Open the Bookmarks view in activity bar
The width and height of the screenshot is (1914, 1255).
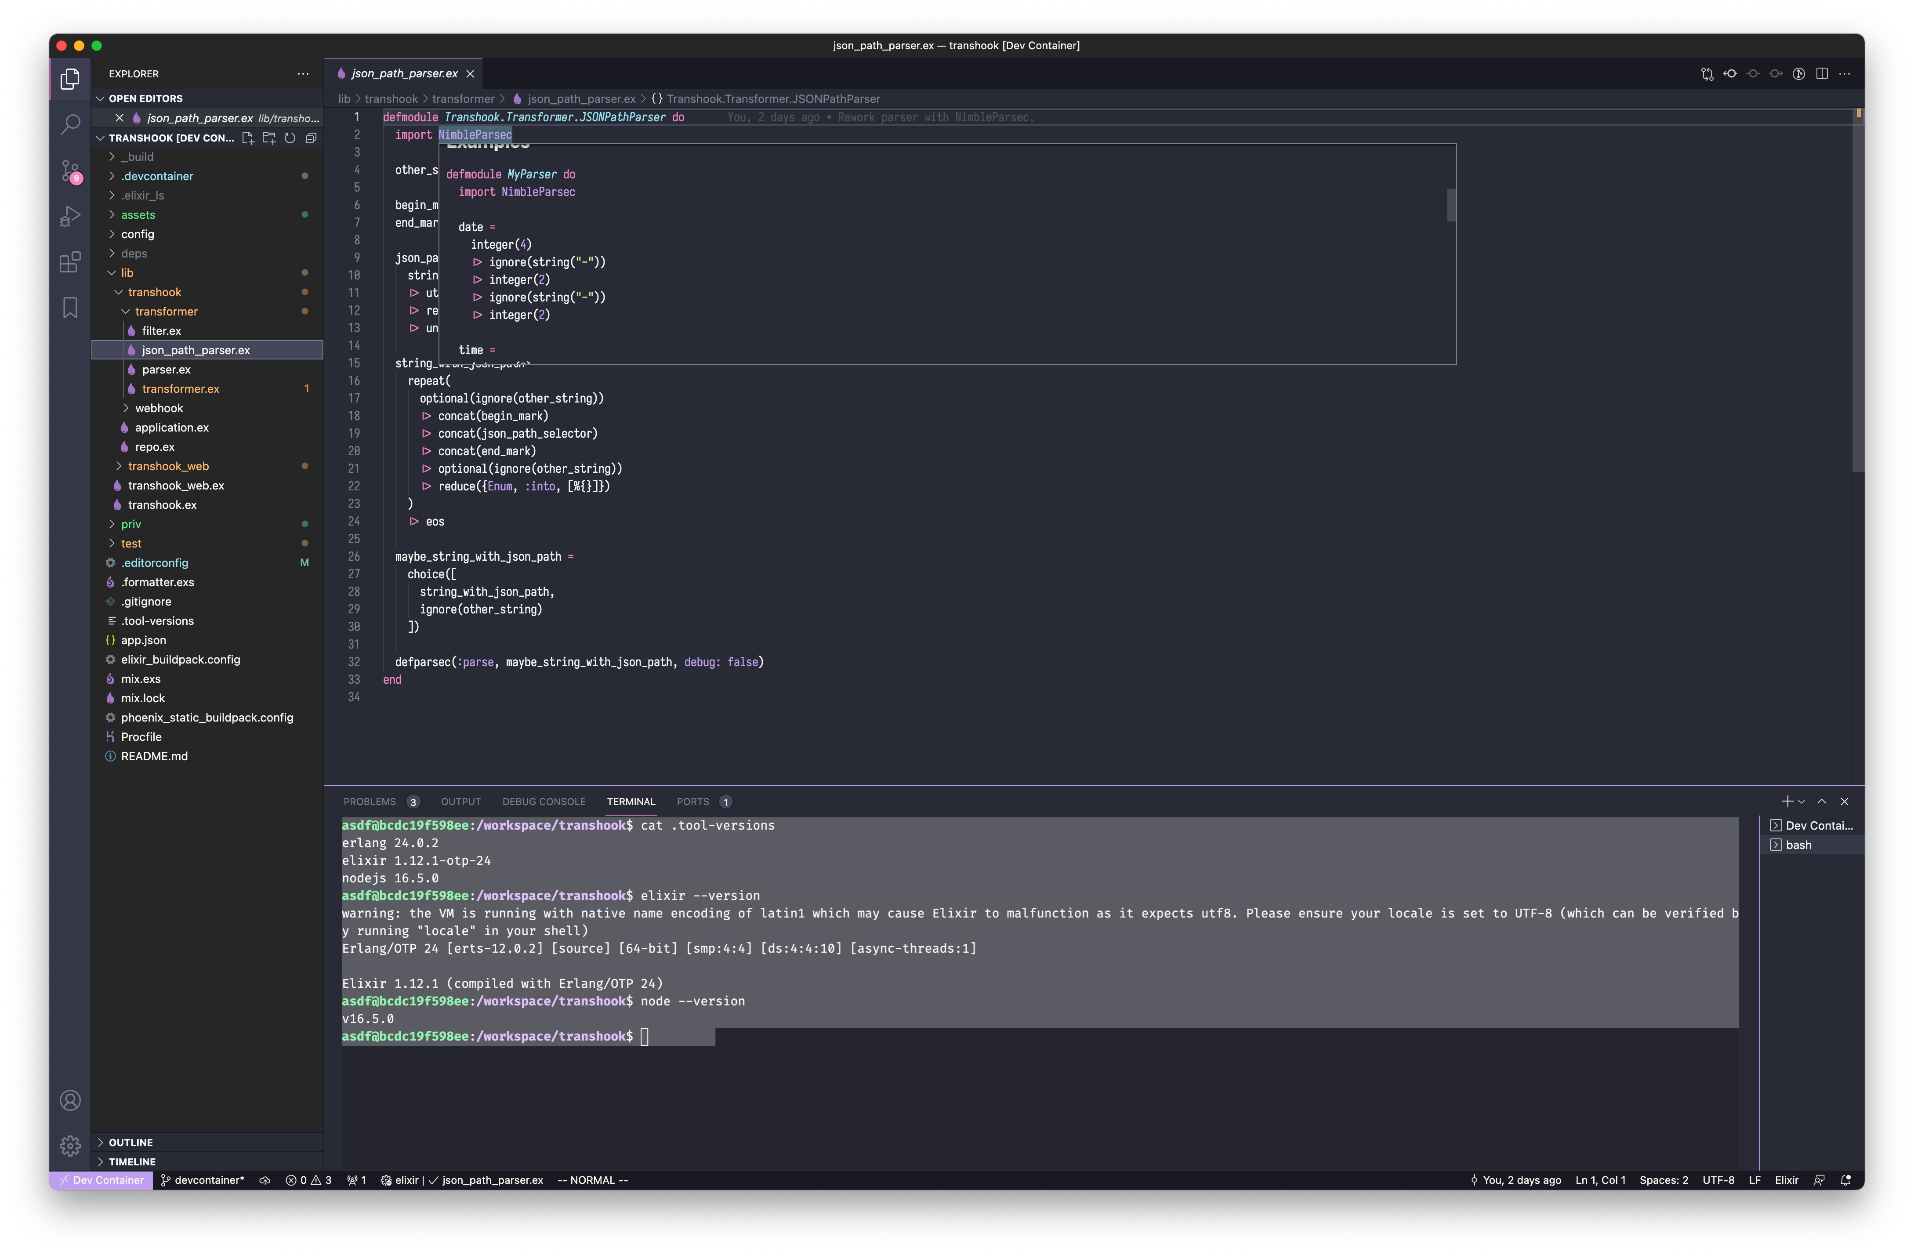pos(70,307)
